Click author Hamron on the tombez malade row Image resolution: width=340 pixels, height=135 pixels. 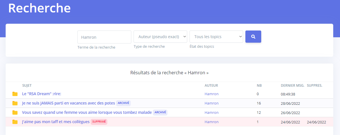coord(212,113)
